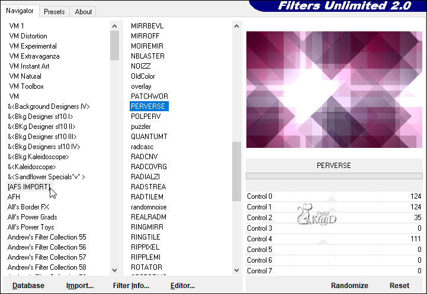Click the filter list's down arrow

pyautogui.click(x=237, y=270)
